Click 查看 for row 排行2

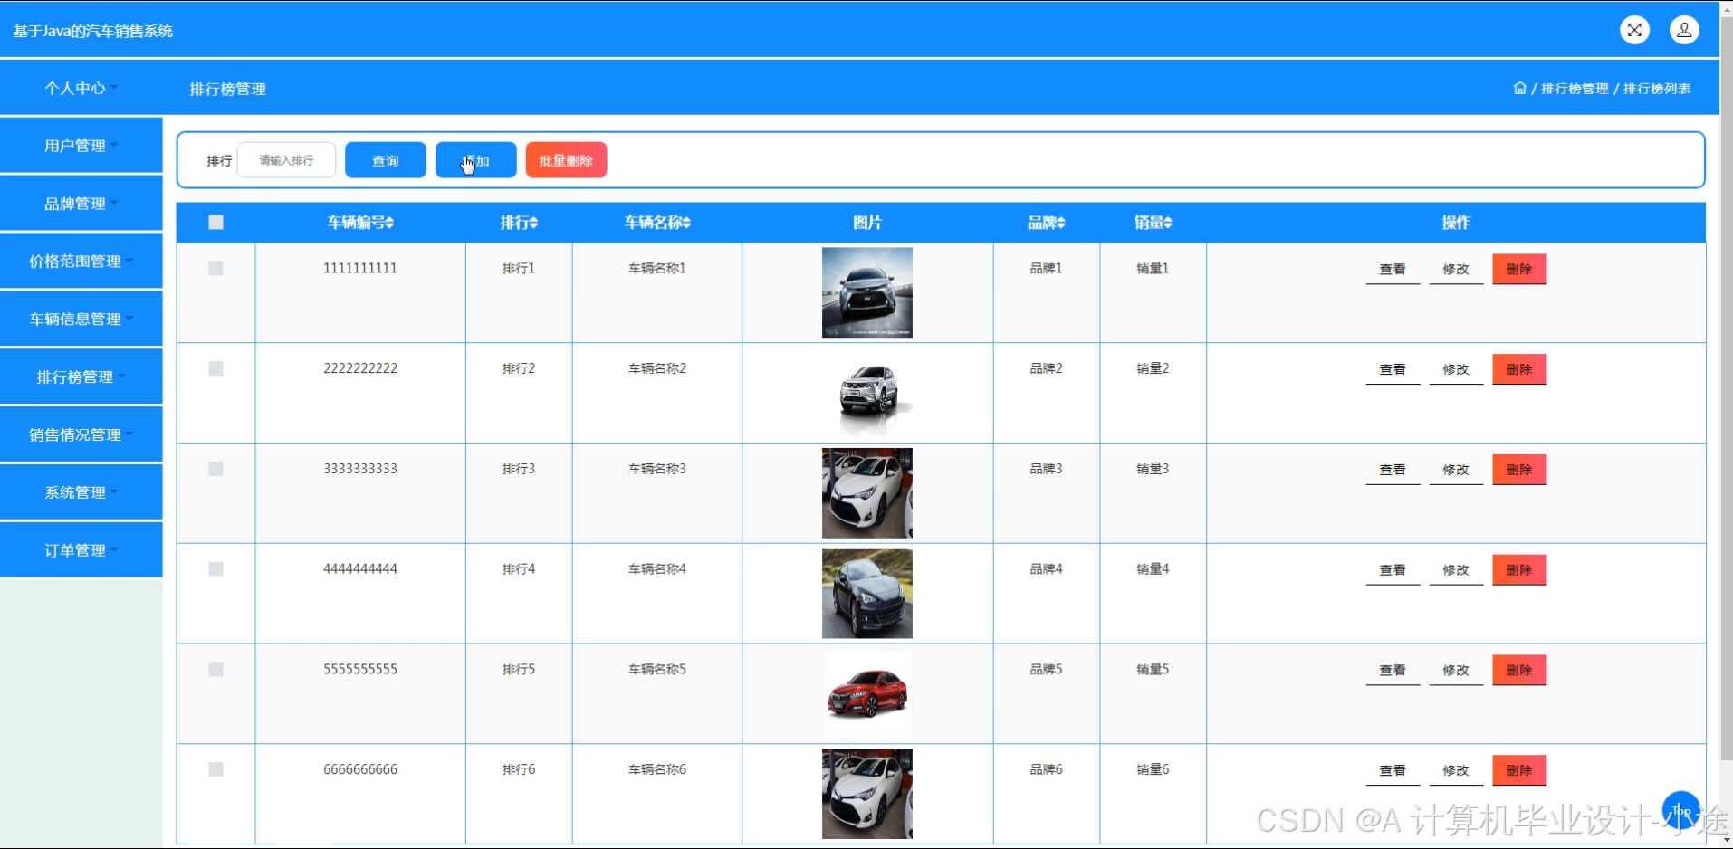(x=1393, y=369)
